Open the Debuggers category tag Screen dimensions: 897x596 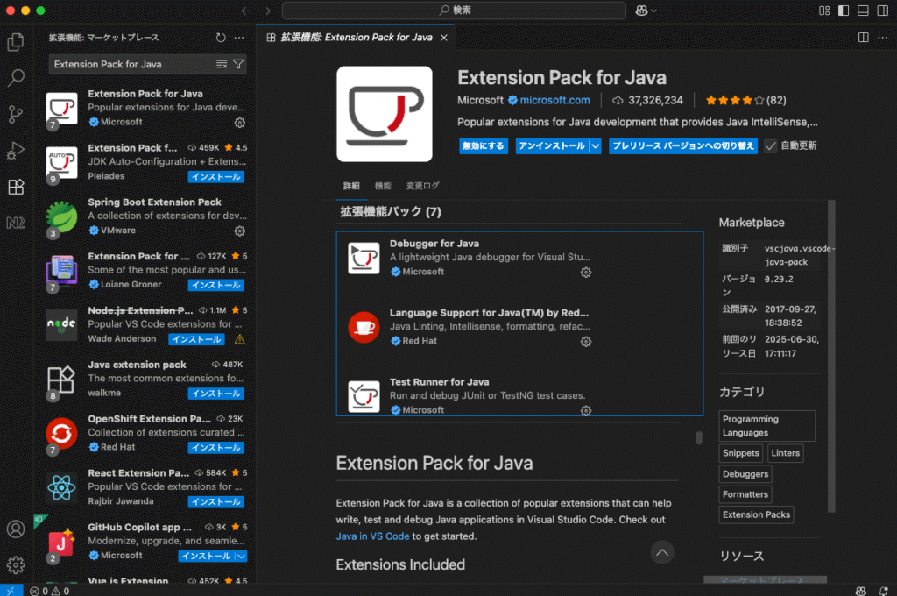(745, 474)
